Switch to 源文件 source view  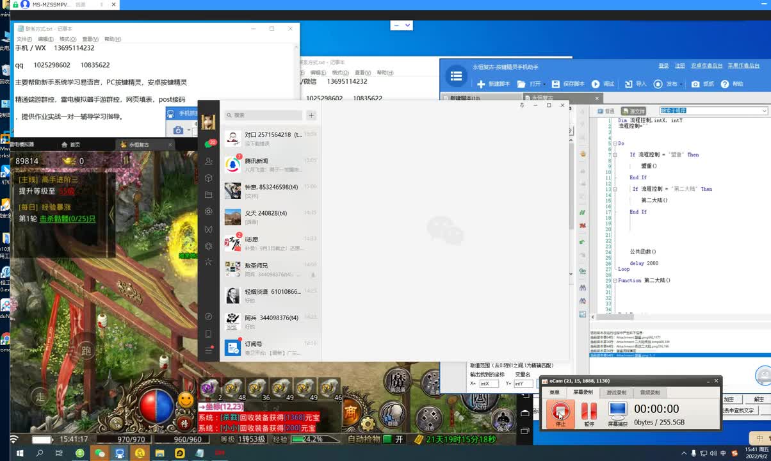634,111
